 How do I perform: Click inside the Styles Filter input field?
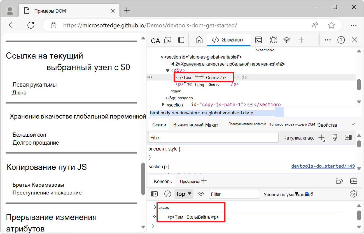tap(213, 137)
